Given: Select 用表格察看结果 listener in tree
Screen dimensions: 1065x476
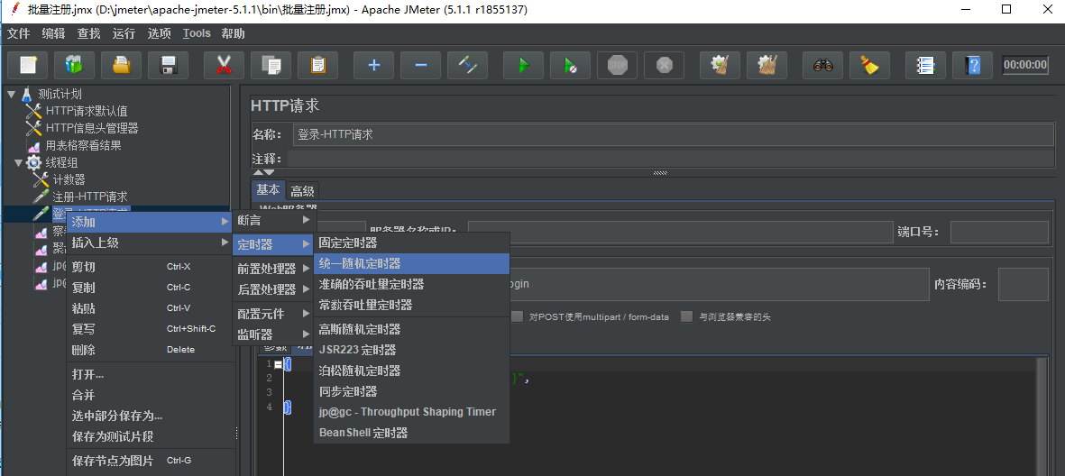Looking at the screenshot, I should pyautogui.click(x=83, y=145).
